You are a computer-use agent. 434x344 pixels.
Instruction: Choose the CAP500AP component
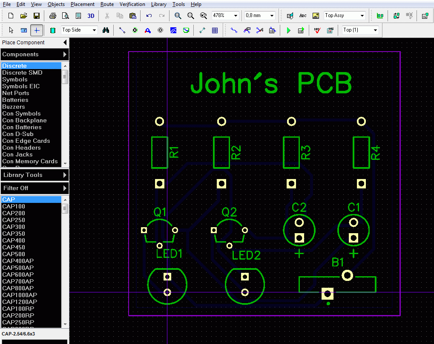point(31,268)
